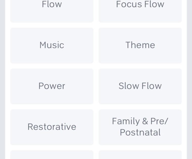
Task: Select Family & Pre/Postnatal tile
Action: tap(140, 127)
